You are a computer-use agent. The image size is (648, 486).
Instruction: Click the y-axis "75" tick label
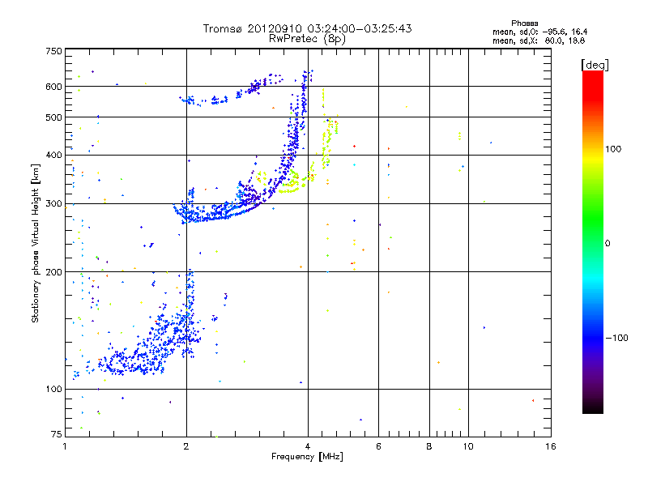pyautogui.click(x=57, y=434)
